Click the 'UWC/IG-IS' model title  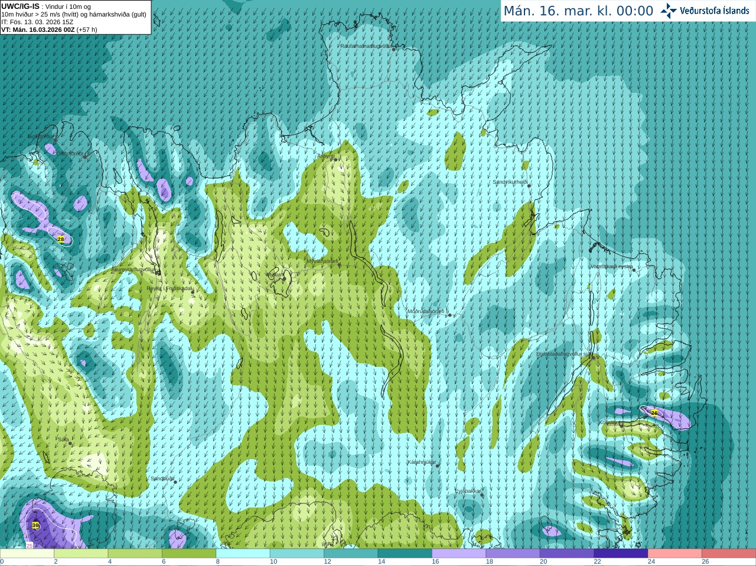[x=21, y=6]
